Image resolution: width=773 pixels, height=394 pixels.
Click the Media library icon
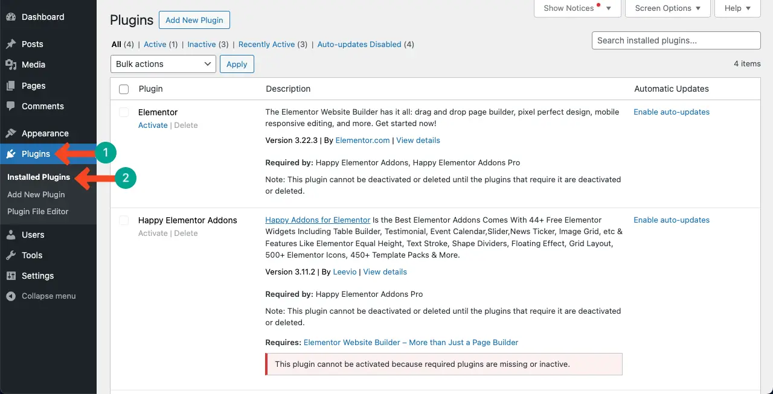(x=11, y=65)
